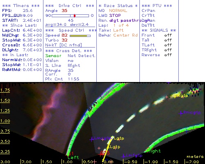
Task: Click the Front signal off status
Action: [x=168, y=35]
